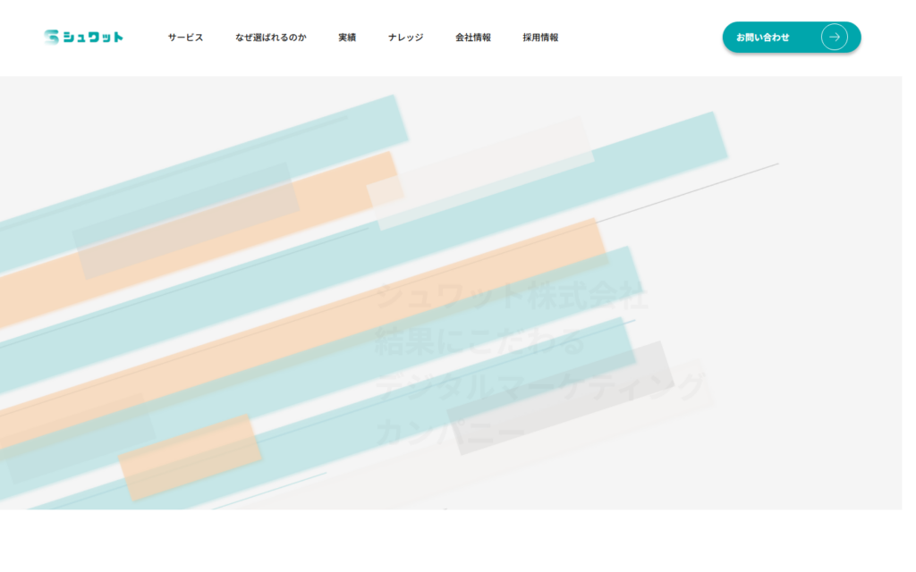
Task: Select the デジタルマーケティング hero text
Action: coord(540,387)
